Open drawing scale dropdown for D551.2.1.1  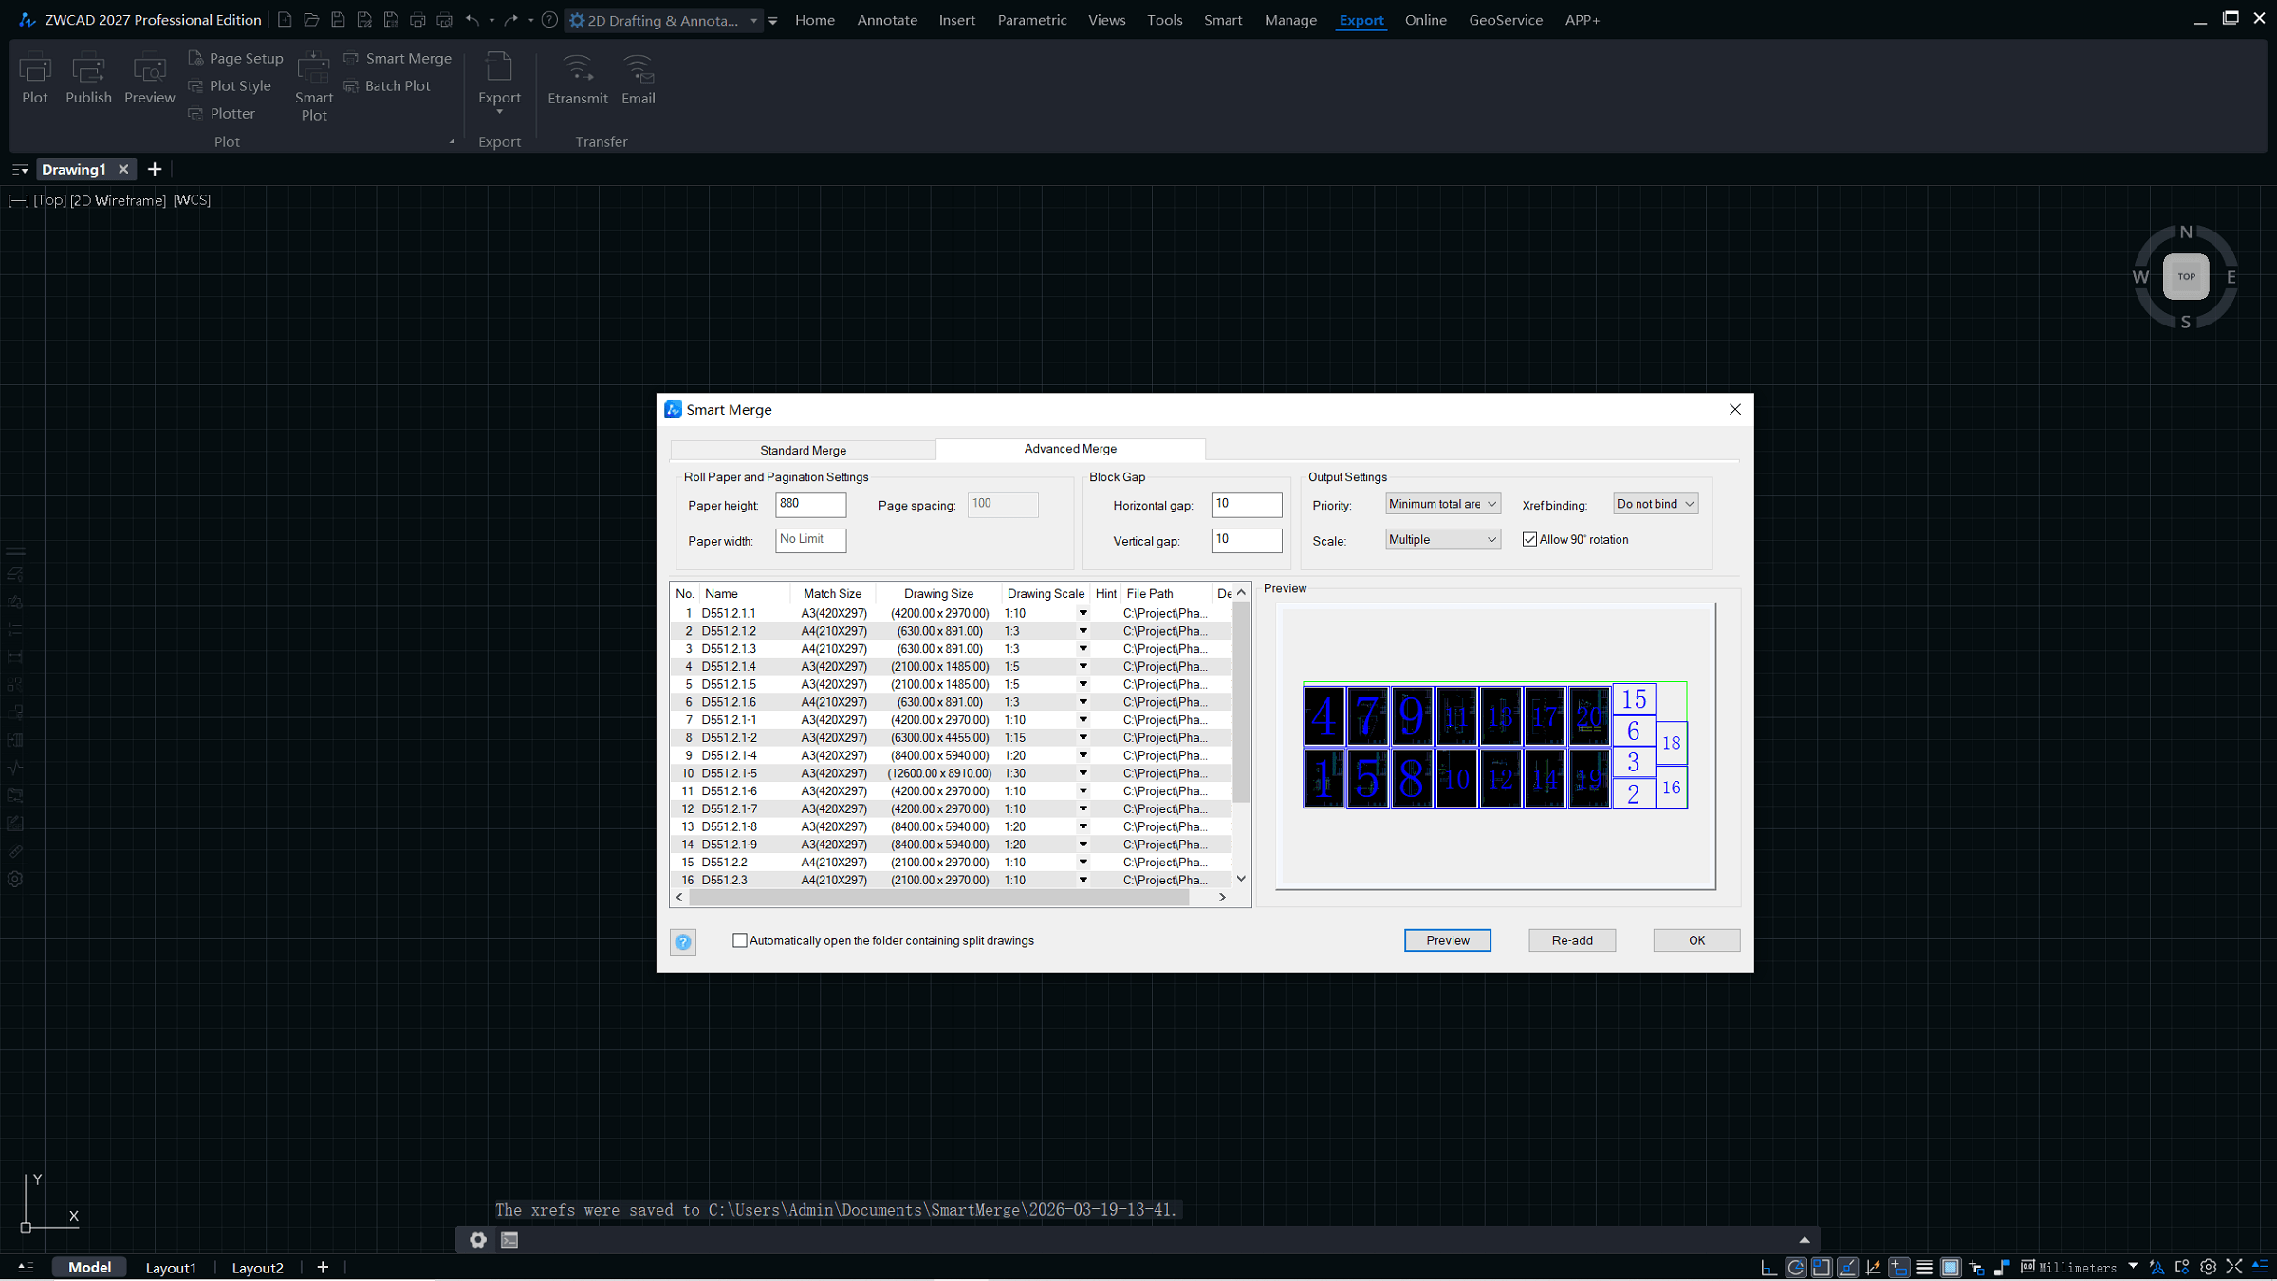1083,613
